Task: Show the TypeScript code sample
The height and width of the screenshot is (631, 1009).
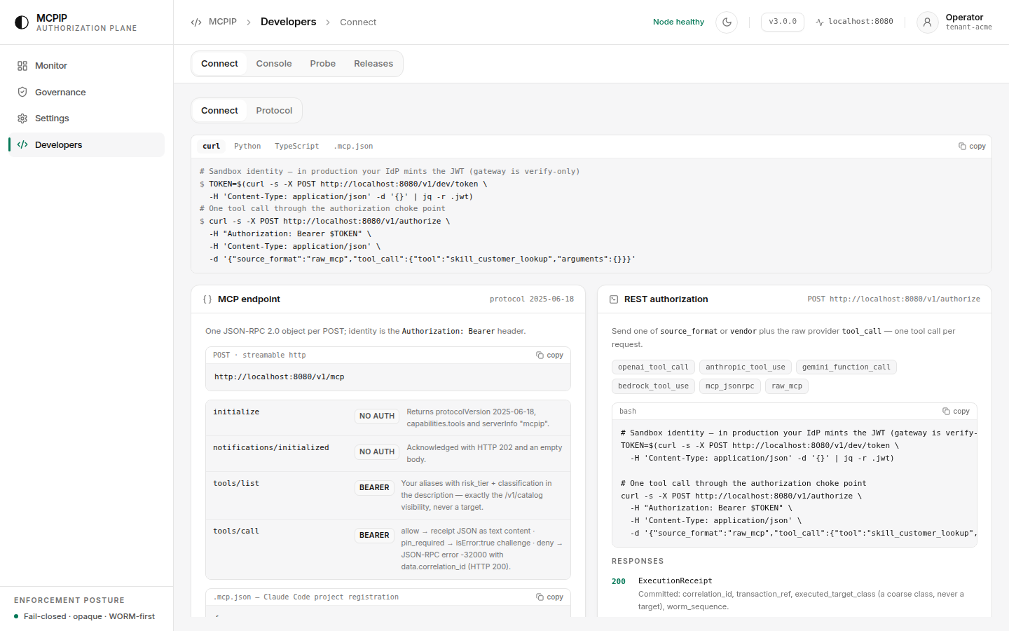Action: click(x=296, y=147)
